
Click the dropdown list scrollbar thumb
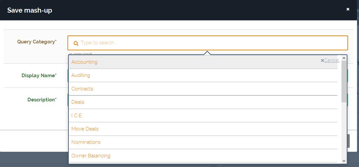tap(344, 81)
